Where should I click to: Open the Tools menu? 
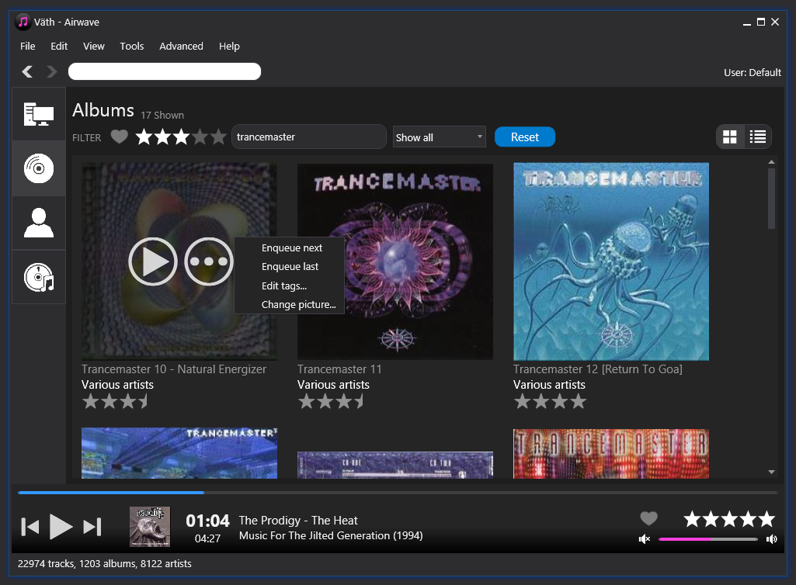click(132, 47)
